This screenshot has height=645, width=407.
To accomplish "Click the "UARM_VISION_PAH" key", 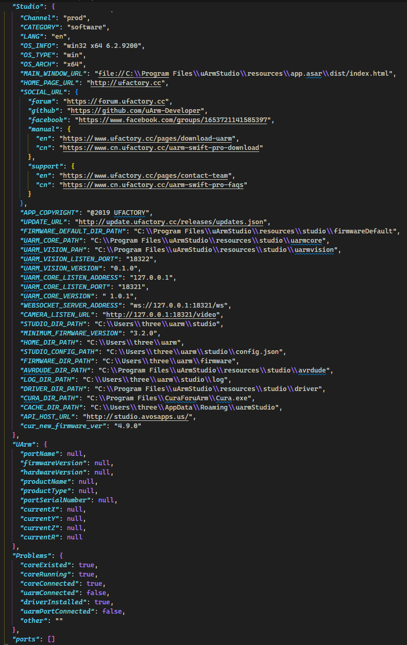I will point(55,249).
